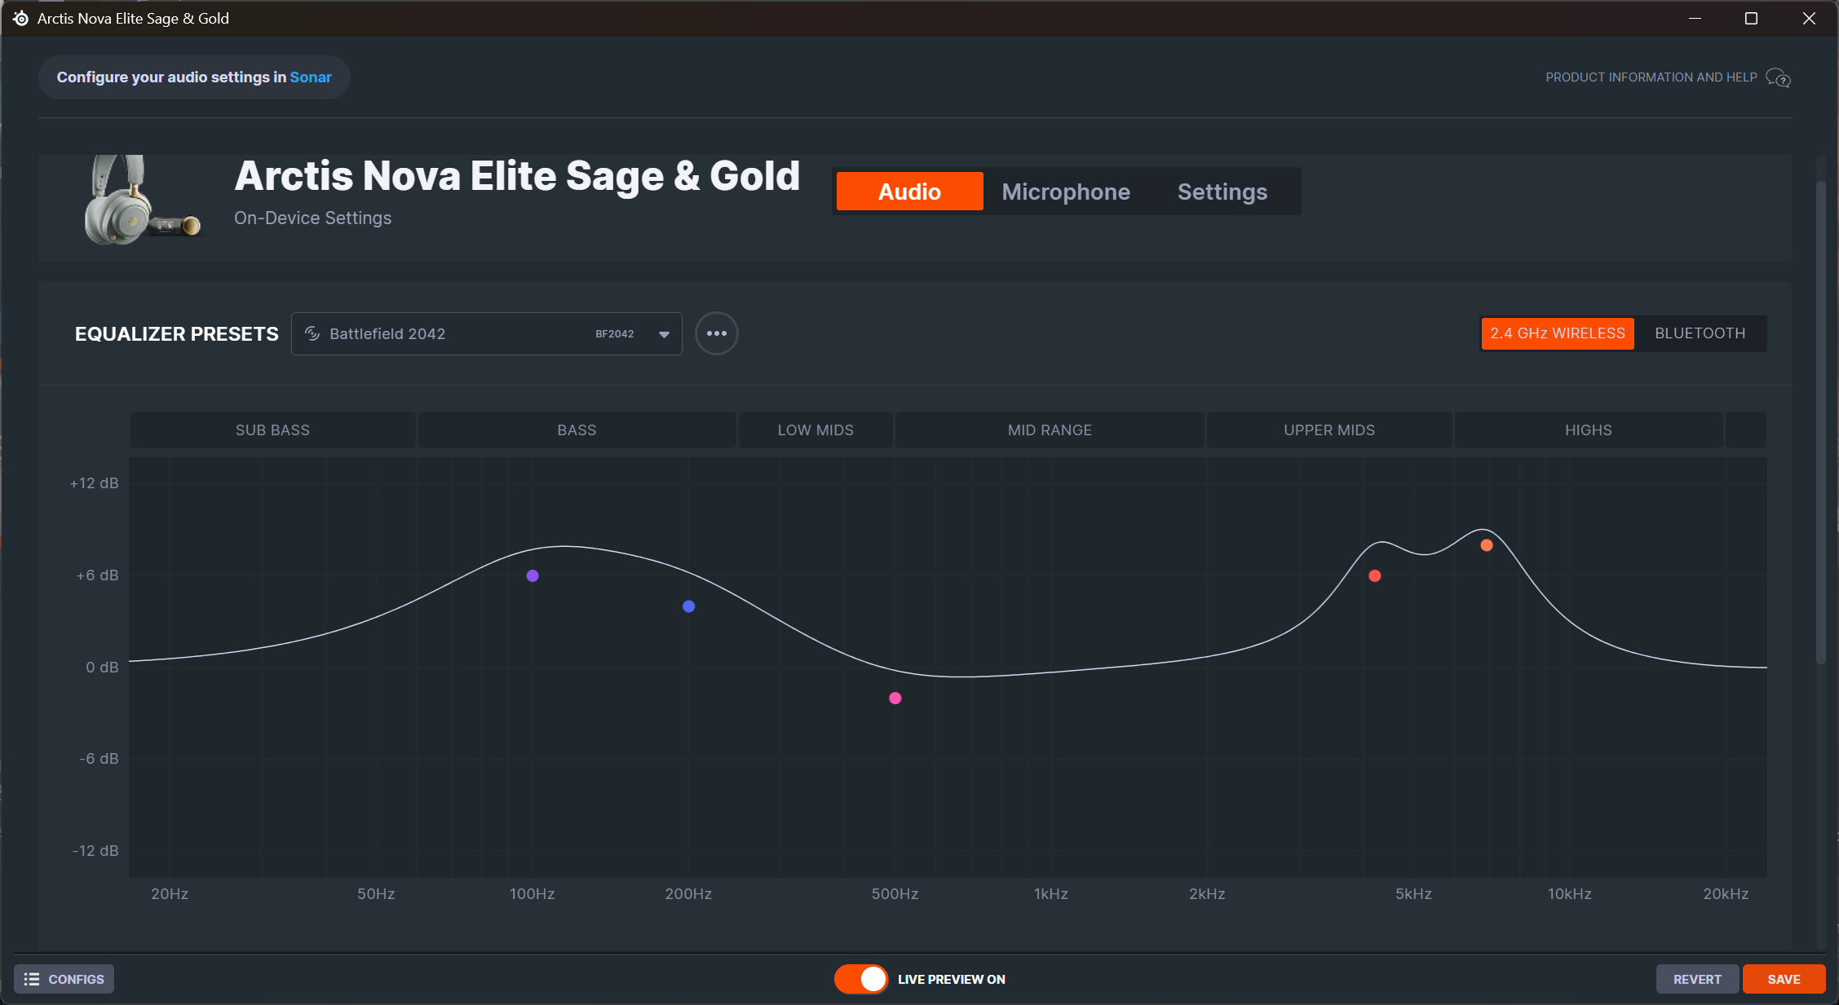1839x1005 pixels.
Task: Select the purple EQ band point near 100Hz
Action: tap(533, 575)
